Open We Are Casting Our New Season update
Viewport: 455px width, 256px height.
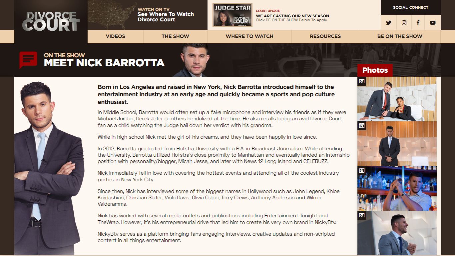pyautogui.click(x=292, y=16)
